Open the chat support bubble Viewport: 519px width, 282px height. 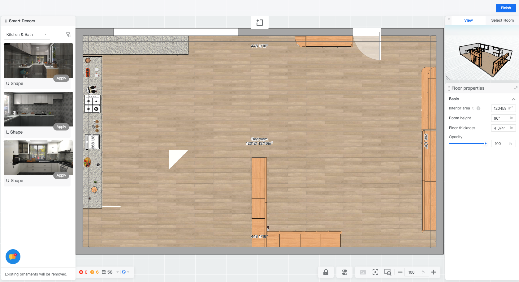tap(13, 257)
